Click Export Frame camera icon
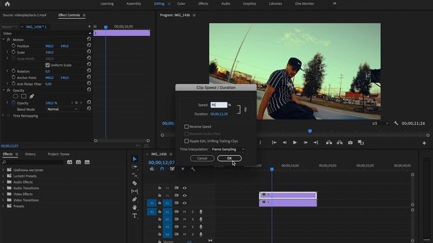Image resolution: width=433 pixels, height=243 pixels. click(x=350, y=142)
